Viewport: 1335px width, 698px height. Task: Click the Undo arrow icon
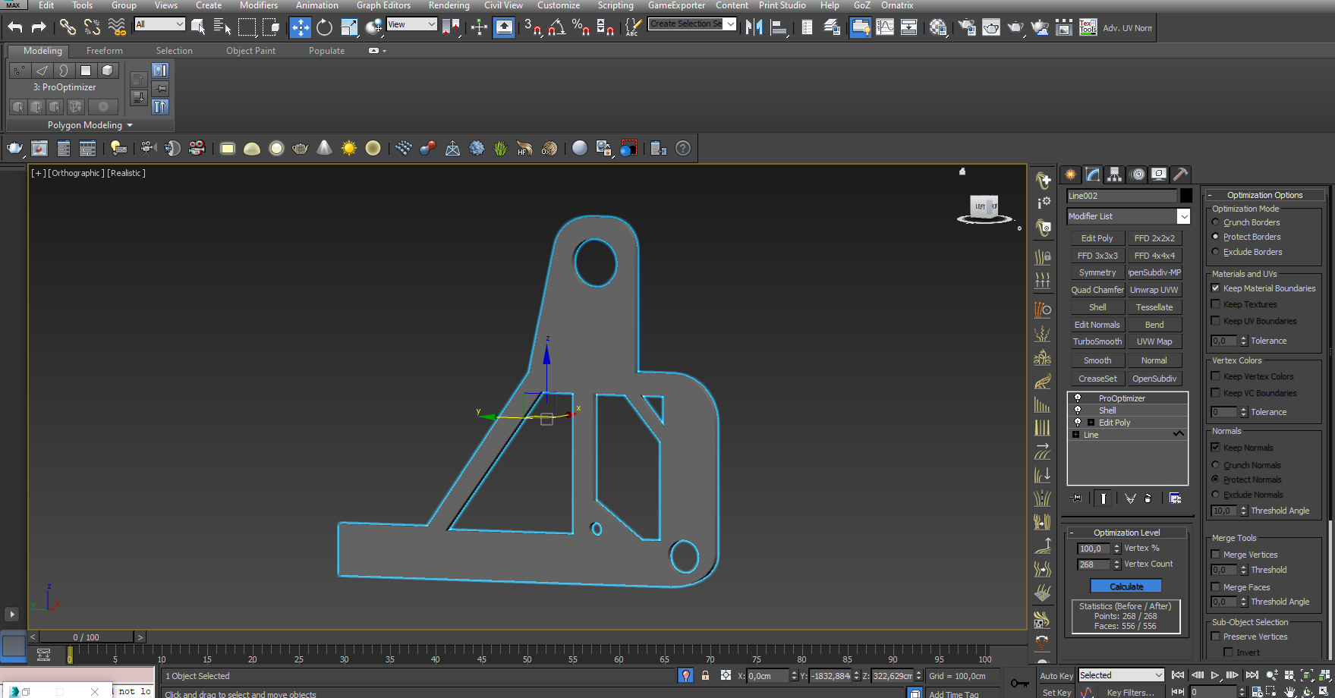(15, 28)
